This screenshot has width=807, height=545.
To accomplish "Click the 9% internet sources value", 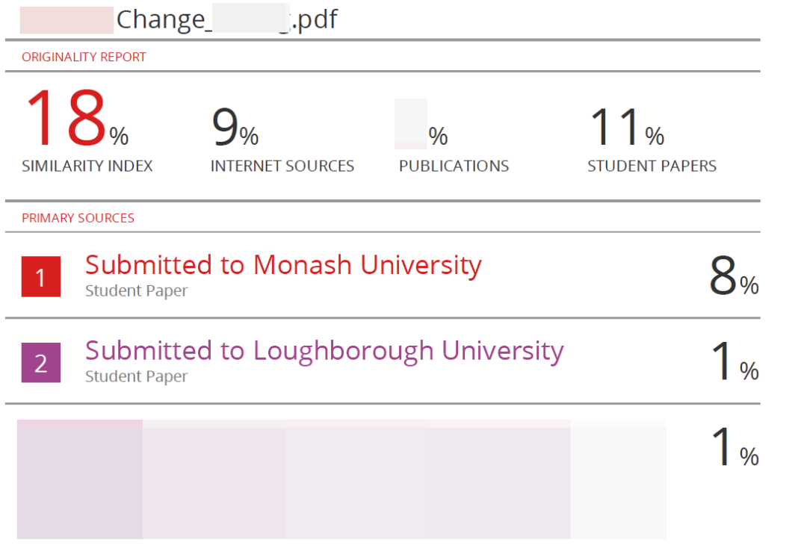I will point(235,128).
